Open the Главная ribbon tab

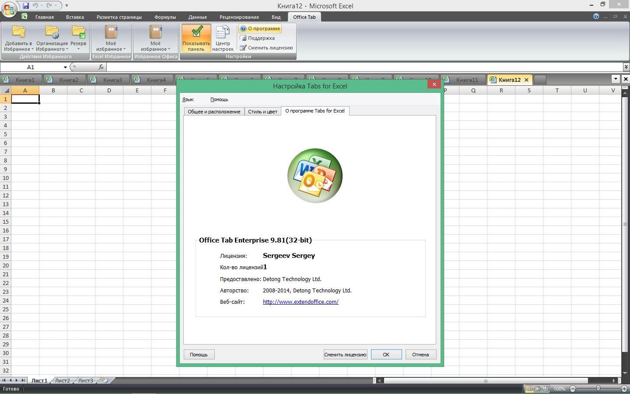[45, 17]
